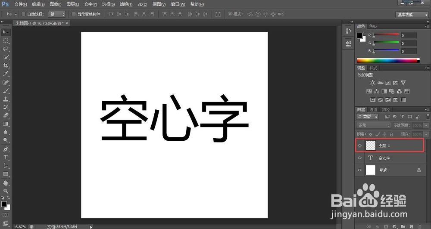Select the Hand tool

(6, 183)
